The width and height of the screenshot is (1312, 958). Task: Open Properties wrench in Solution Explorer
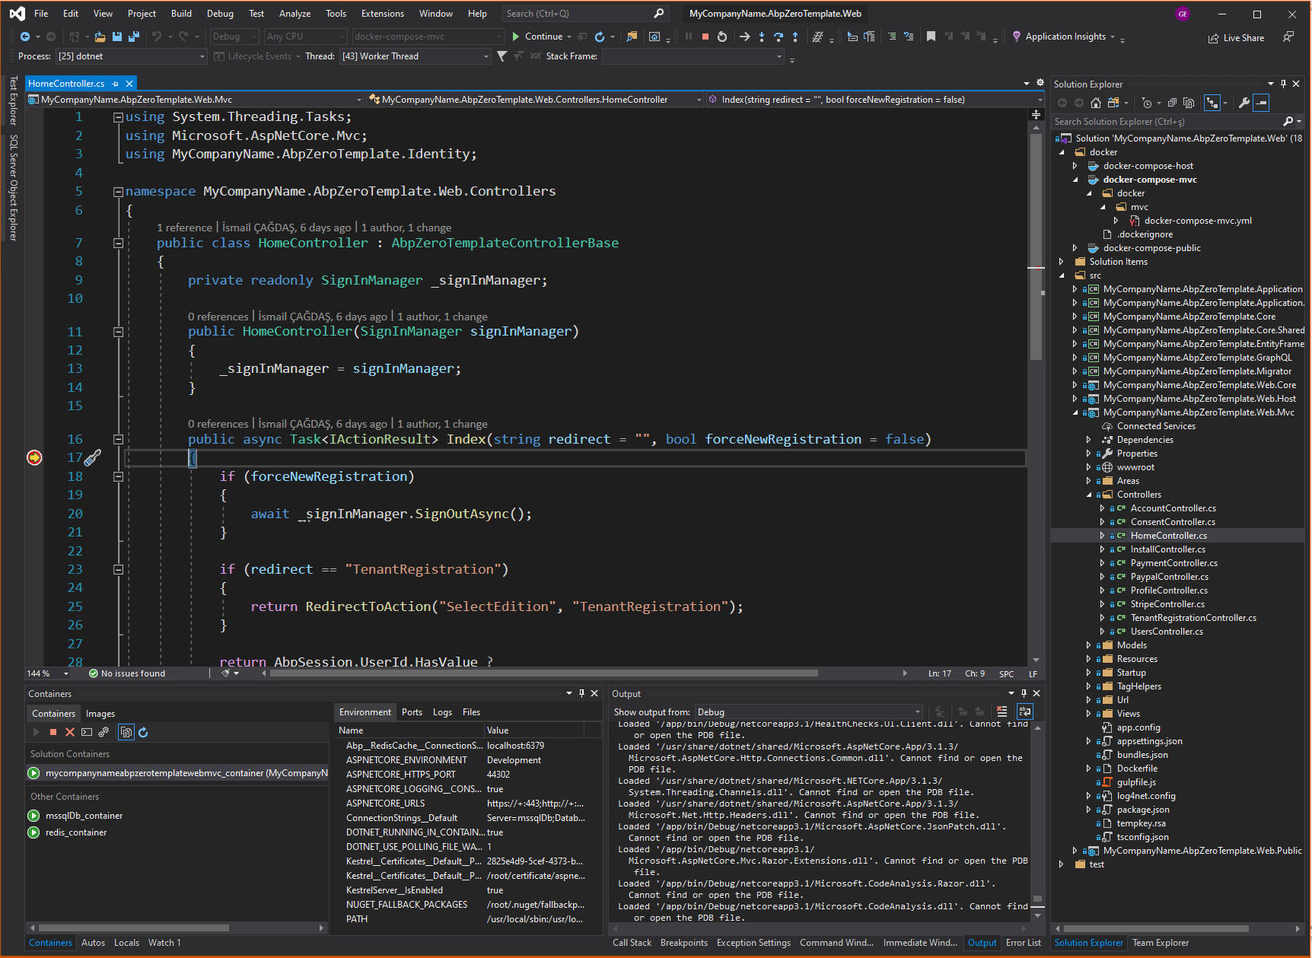click(1244, 103)
